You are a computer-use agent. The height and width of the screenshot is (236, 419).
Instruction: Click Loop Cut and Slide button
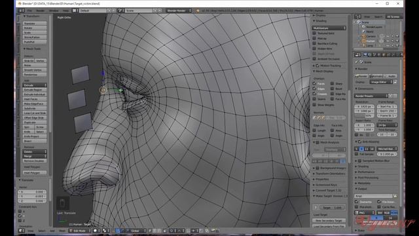tap(35, 113)
